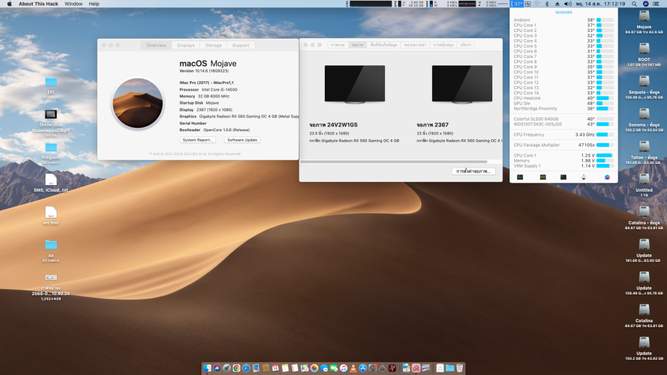Image resolution: width=667 pixels, height=375 pixels.
Task: Click the date and time in menu bar
Action: point(601,4)
